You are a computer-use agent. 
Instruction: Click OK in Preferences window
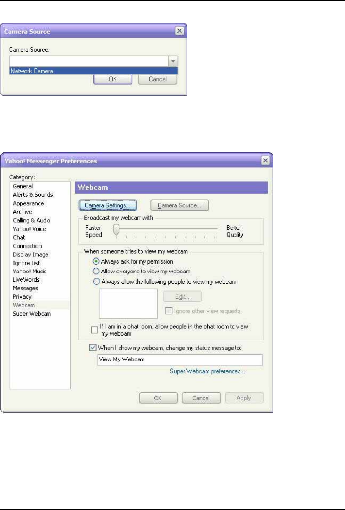158,398
